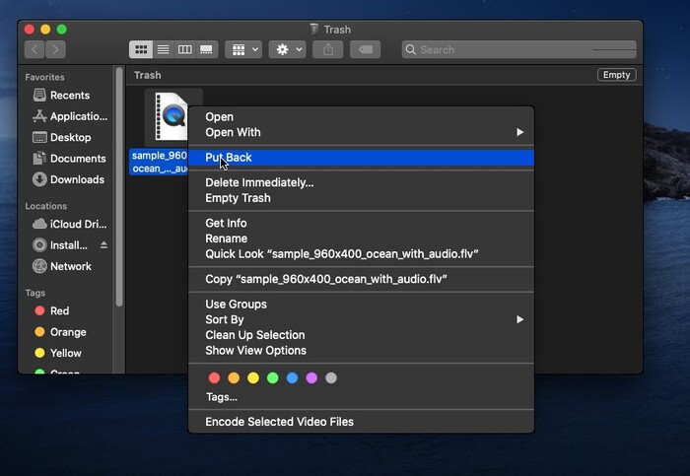Open the Action gear dropdown menu
Screen dimensions: 690x476
click(287, 49)
